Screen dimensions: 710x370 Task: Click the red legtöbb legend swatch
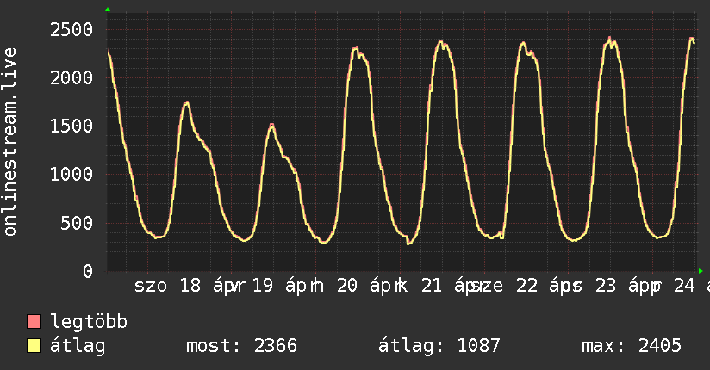pyautogui.click(x=34, y=322)
